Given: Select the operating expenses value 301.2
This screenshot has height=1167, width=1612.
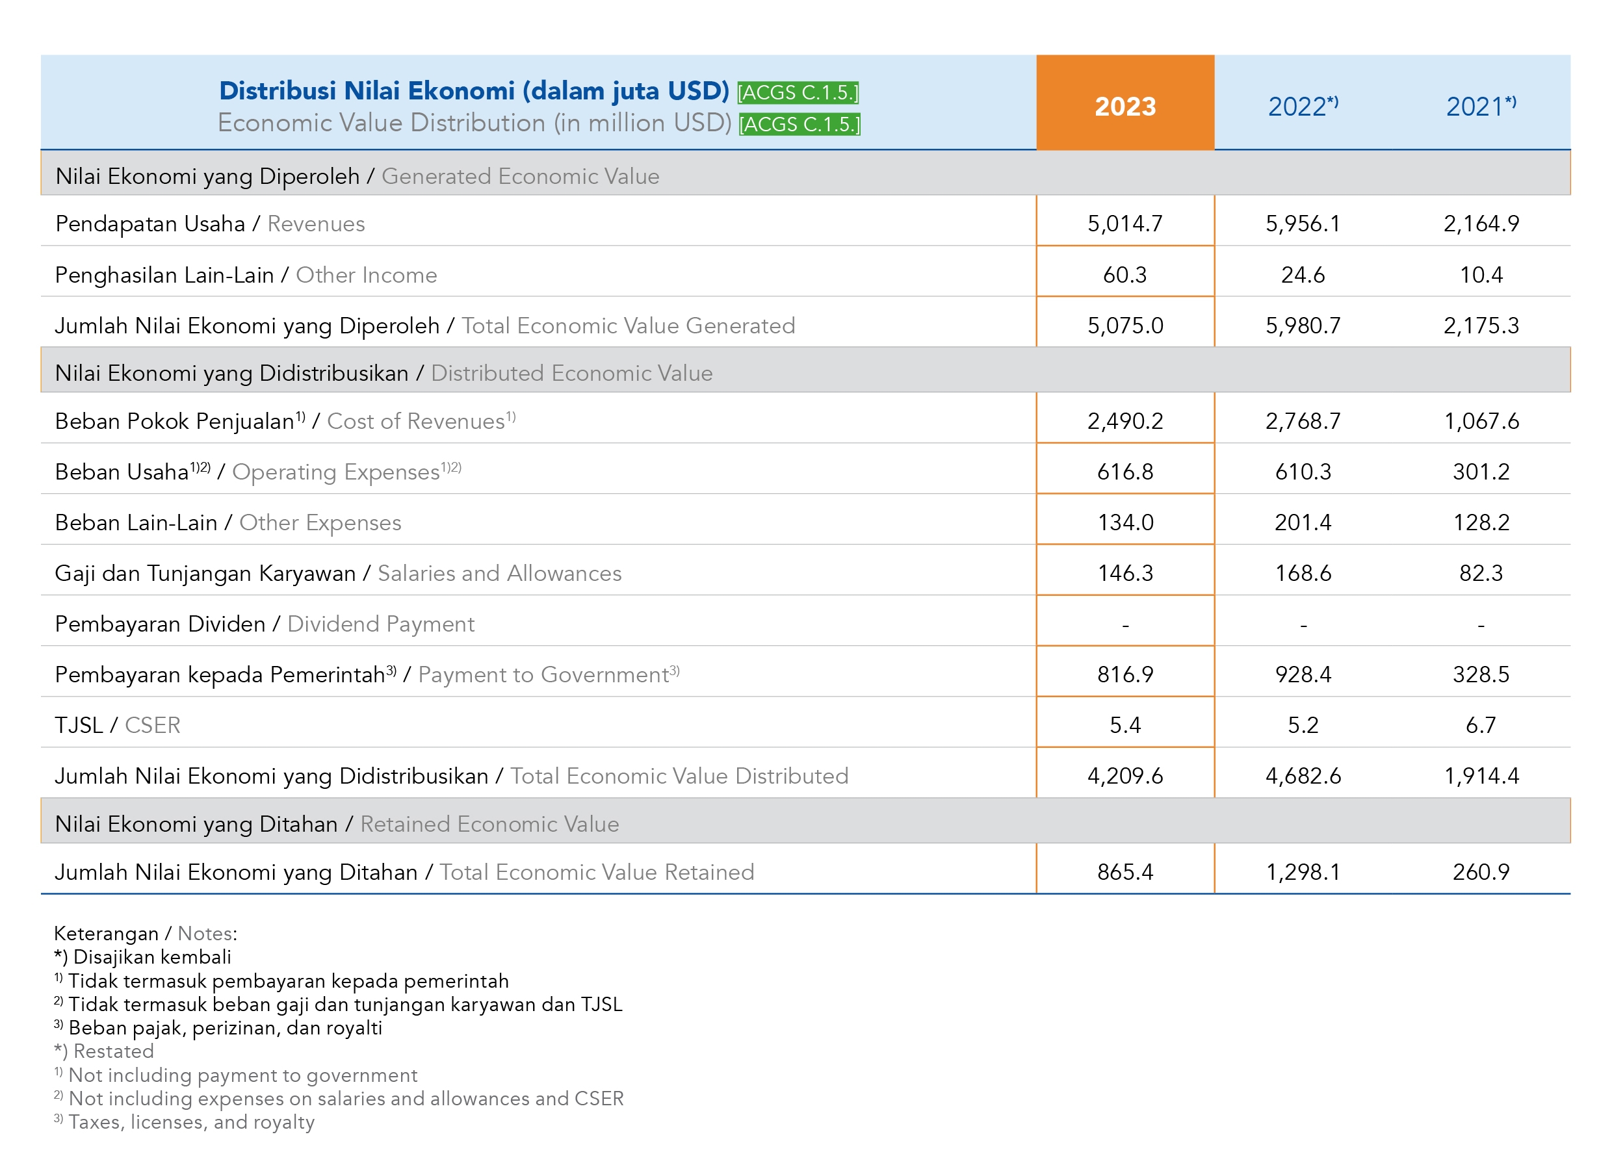Looking at the screenshot, I should click(1481, 472).
